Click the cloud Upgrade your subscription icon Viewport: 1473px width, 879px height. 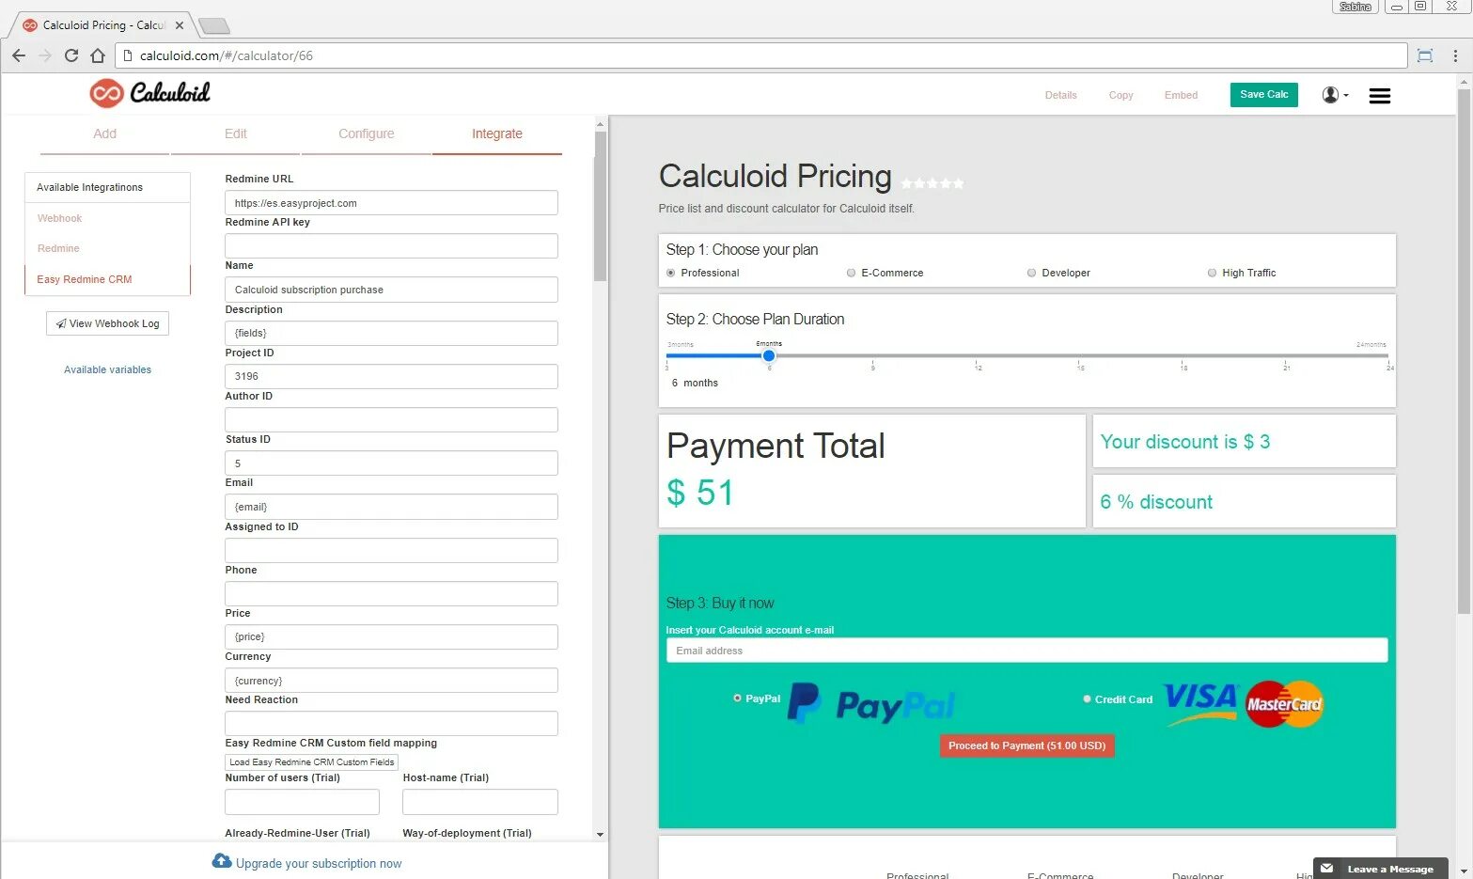pos(222,861)
